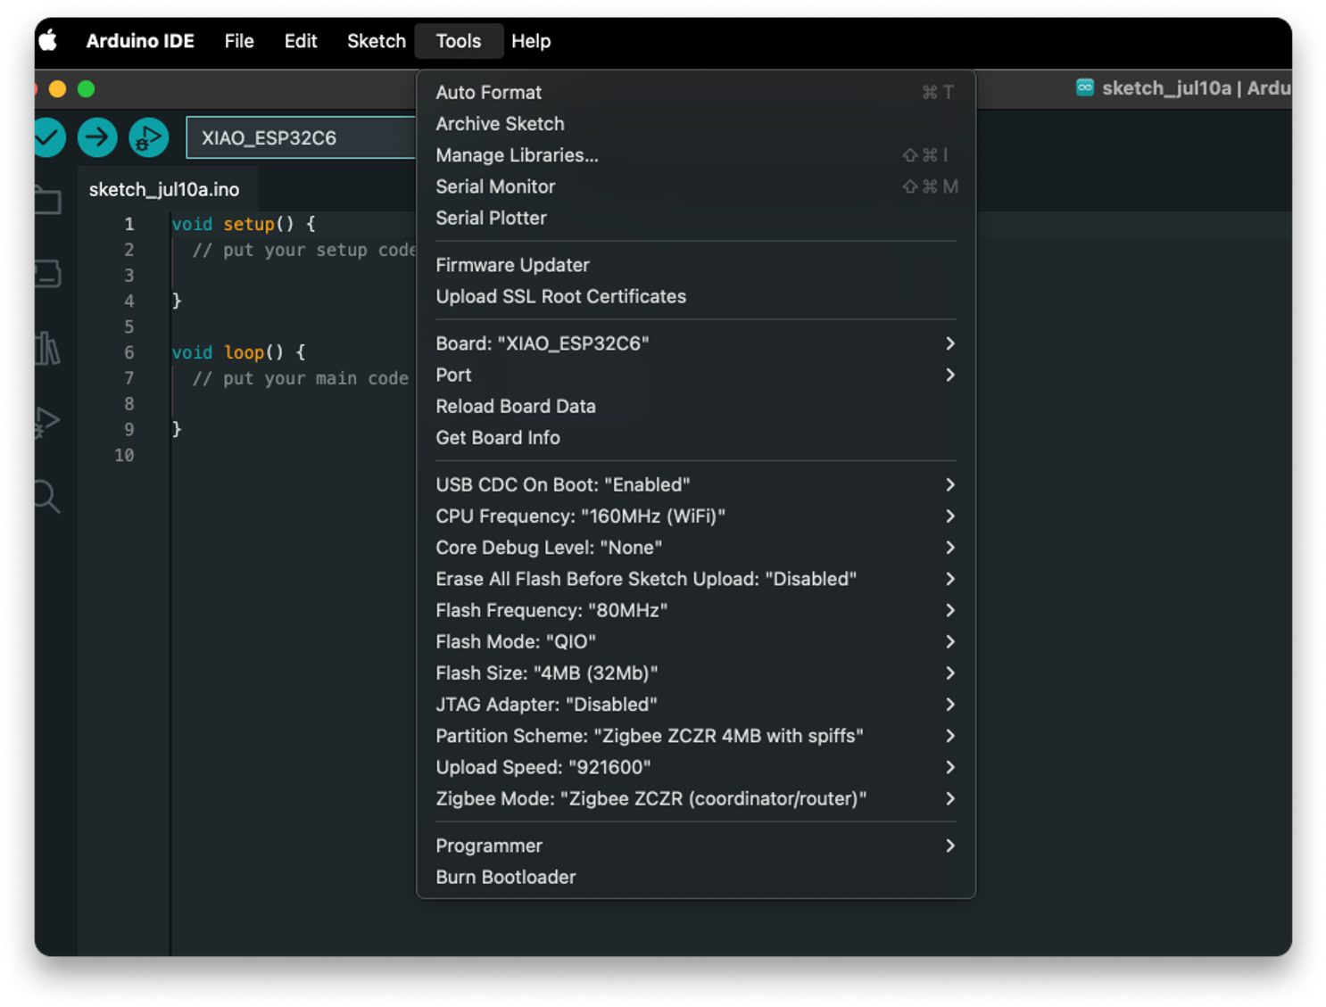Choose Manage Libraries...
The width and height of the screenshot is (1326, 1007).
696,155
